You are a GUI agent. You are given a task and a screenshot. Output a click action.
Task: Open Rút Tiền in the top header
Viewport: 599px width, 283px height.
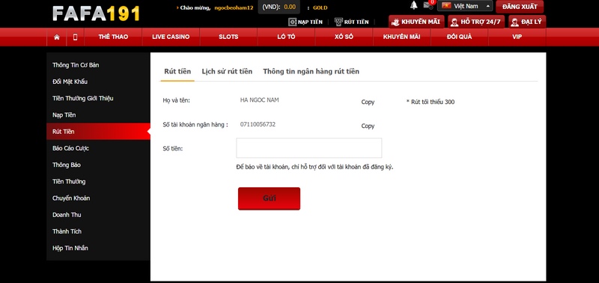point(351,22)
